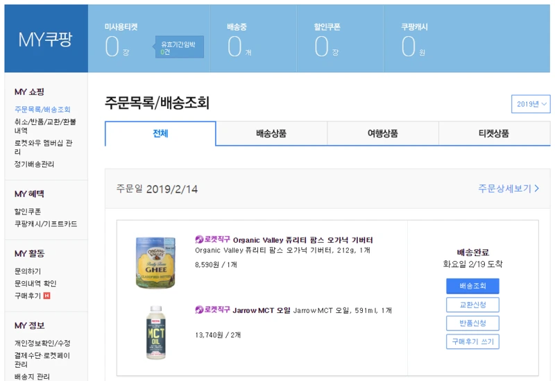The width and height of the screenshot is (555, 381).
Task: Click the MY 혜택 section heading
Action: coord(29,194)
